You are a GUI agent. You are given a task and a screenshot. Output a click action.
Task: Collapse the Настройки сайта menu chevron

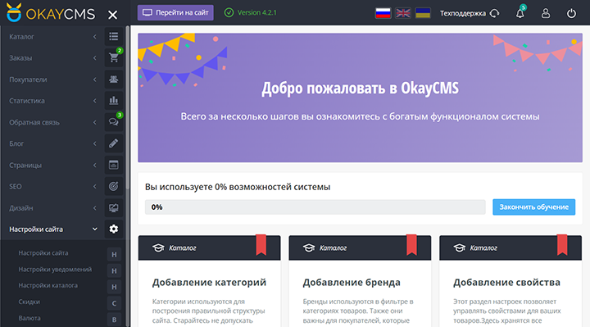pyautogui.click(x=95, y=229)
